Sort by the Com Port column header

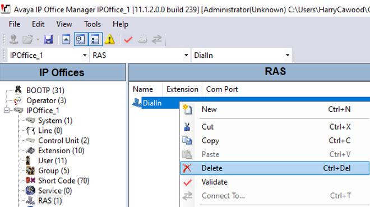click(x=222, y=89)
